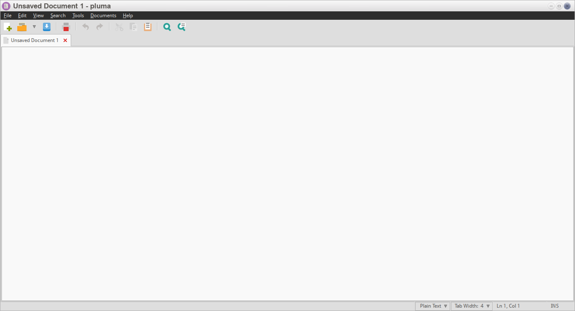Open Find and Replace toolbar icon

click(x=181, y=27)
